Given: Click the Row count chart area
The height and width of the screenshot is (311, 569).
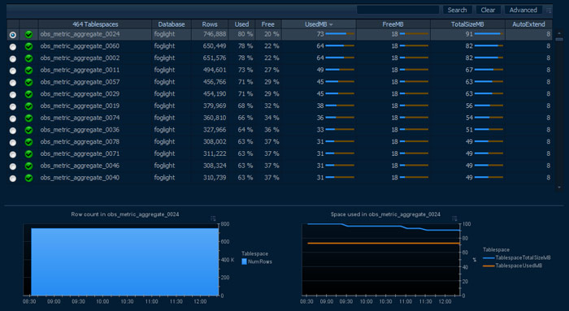Looking at the screenshot, I should coord(121,260).
